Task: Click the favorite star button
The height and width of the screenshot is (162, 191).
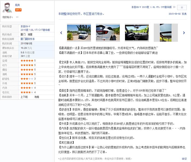Action: 182,7
